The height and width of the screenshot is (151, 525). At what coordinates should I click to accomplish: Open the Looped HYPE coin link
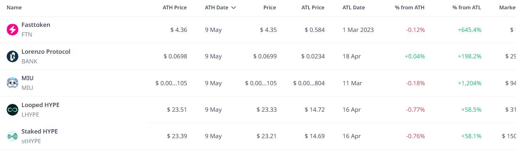coord(40,105)
